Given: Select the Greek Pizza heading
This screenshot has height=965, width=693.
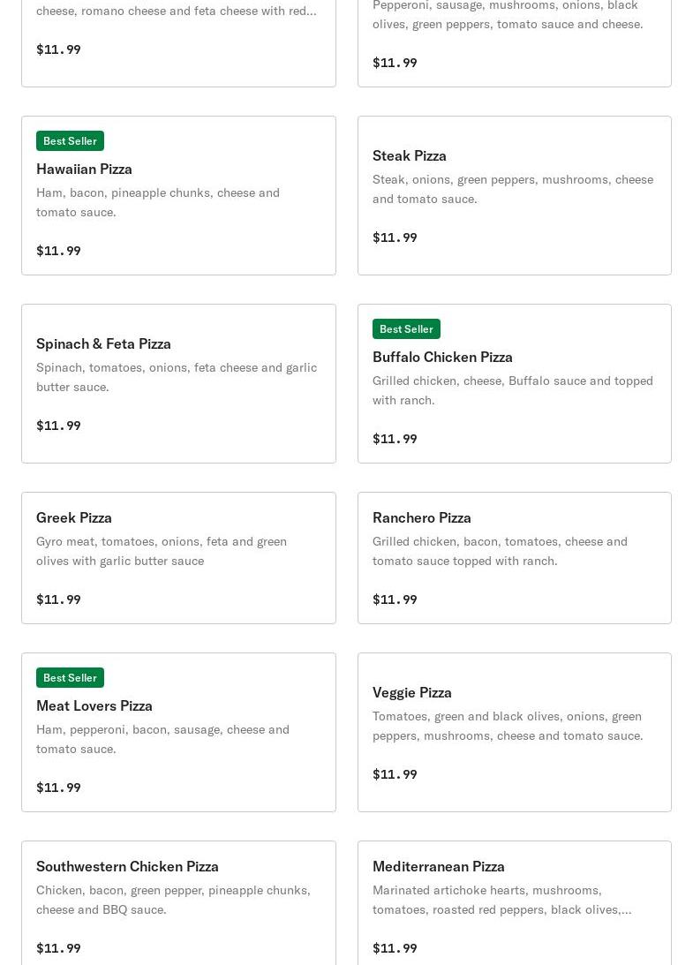Looking at the screenshot, I should click(x=74, y=517).
